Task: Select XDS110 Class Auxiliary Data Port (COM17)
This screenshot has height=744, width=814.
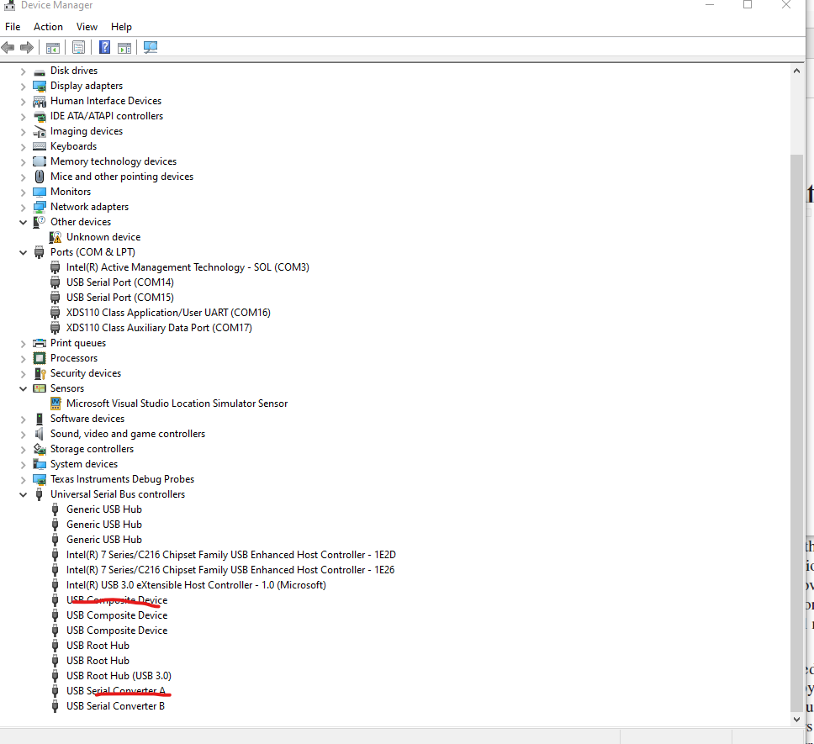Action: [159, 328]
